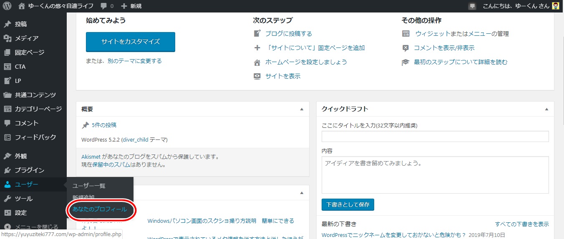Open the ツール sidebar menu
Image resolution: width=564 pixels, height=239 pixels.
(x=23, y=199)
